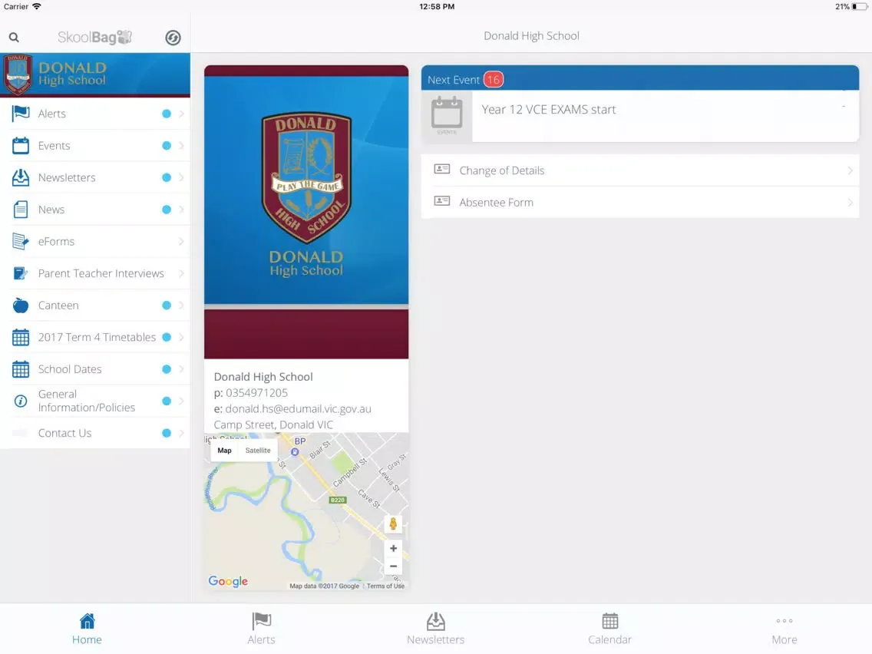Open Google Terms of Use link
This screenshot has height=654, width=872.
[x=385, y=586]
